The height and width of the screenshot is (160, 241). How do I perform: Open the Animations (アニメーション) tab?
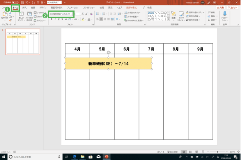point(73,8)
